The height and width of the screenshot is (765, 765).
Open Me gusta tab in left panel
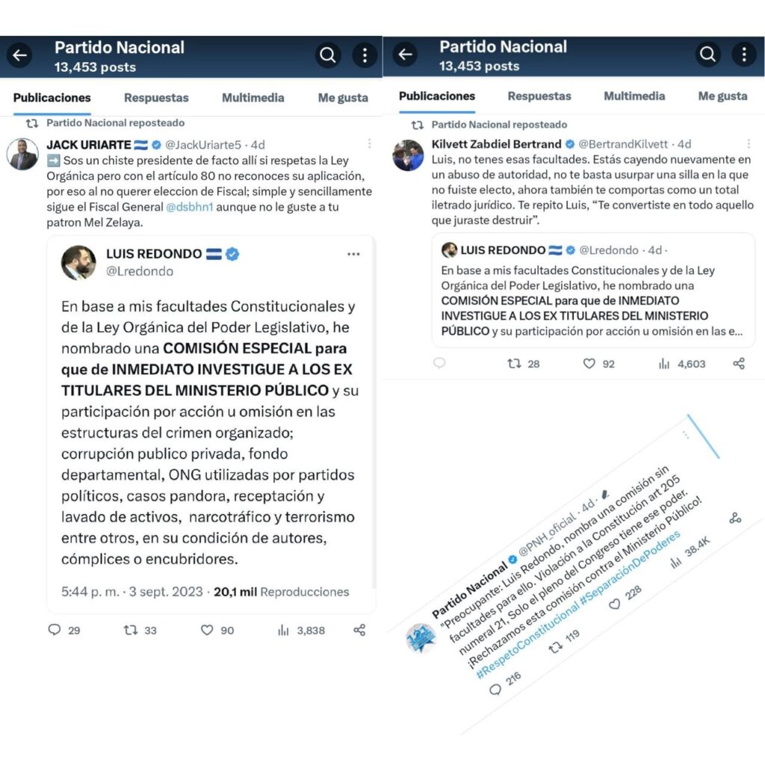(343, 98)
